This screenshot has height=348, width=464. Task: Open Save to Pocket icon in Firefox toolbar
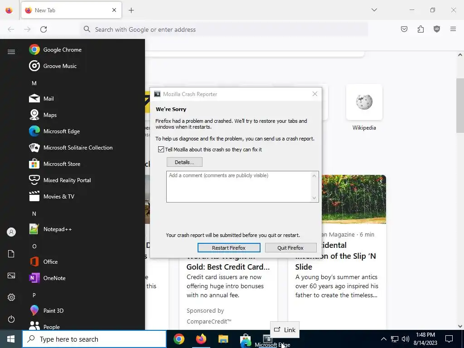pos(404,29)
